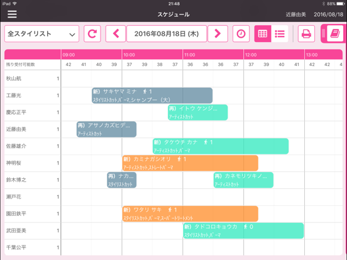
Task: Open ナカ... スタイリストカット appointment
Action: [121, 180]
